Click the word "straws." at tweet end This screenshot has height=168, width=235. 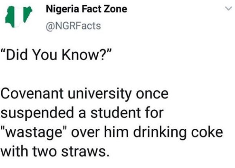point(85,151)
